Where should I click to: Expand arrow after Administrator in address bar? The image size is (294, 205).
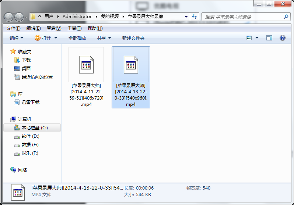tap(97, 17)
